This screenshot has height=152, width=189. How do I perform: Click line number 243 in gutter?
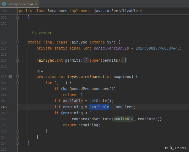pyautogui.click(x=4, y=77)
